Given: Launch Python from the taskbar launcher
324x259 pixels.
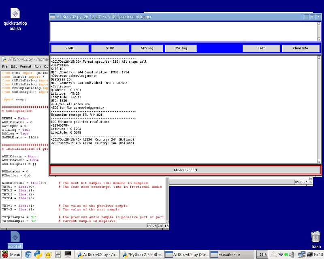Looking at the screenshot, I should click(x=38, y=255).
